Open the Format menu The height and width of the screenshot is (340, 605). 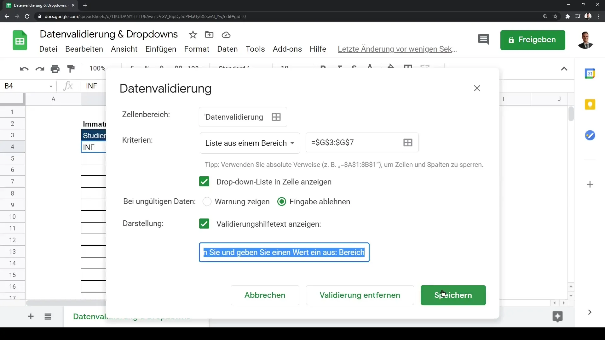tap(197, 49)
